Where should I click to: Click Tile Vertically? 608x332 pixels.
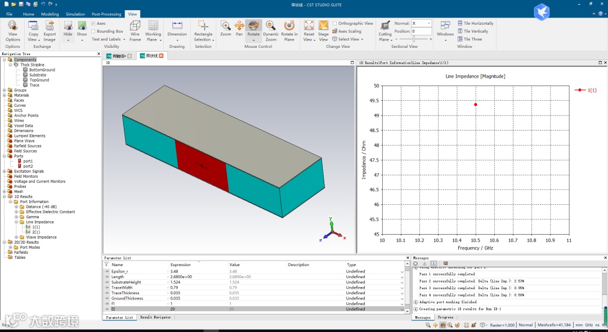tap(473, 31)
